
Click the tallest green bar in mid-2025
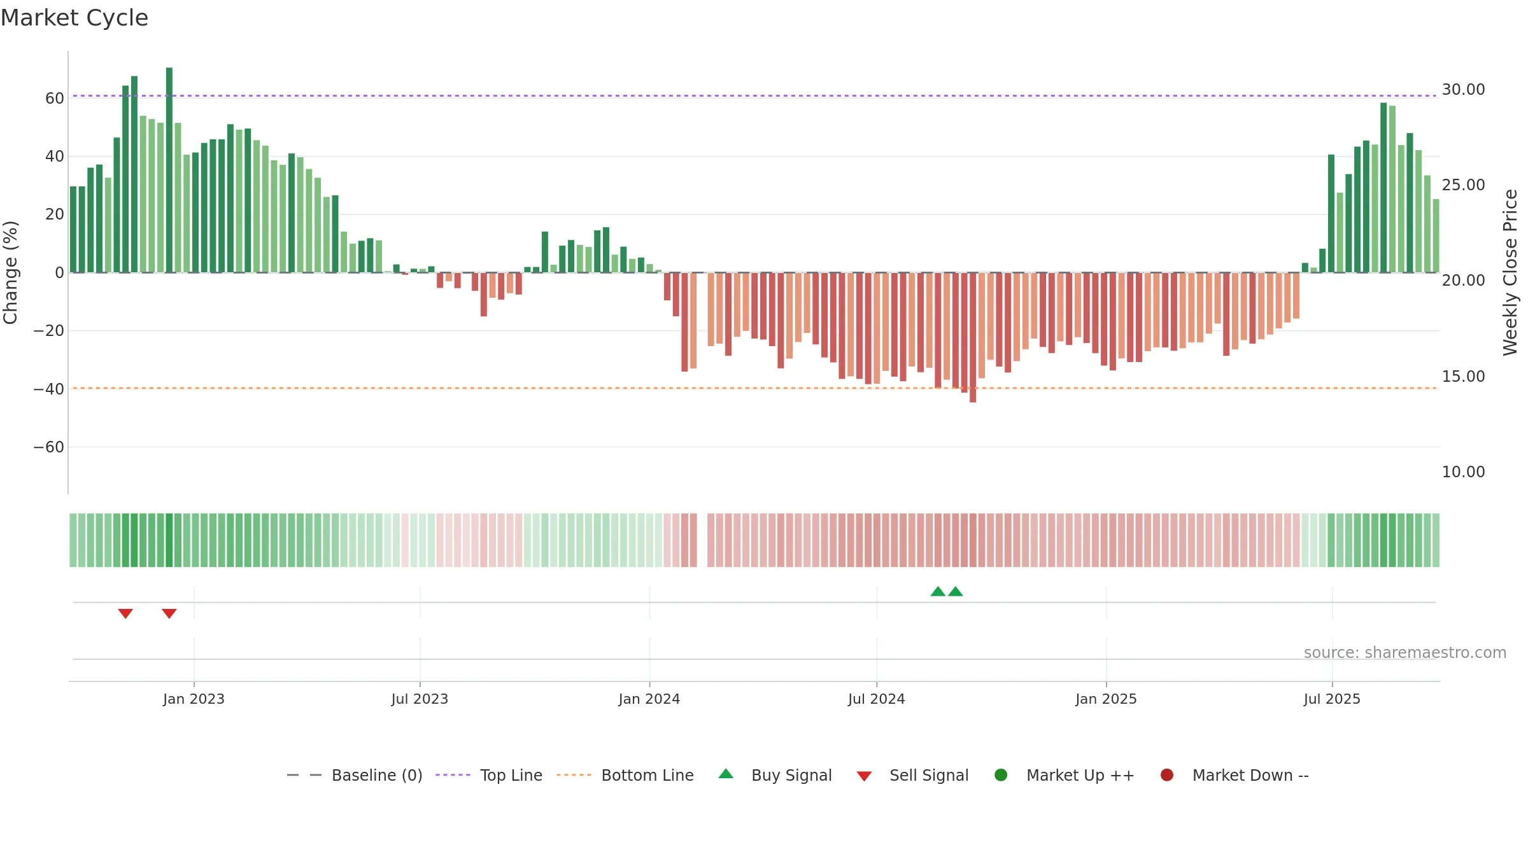pyautogui.click(x=1383, y=188)
